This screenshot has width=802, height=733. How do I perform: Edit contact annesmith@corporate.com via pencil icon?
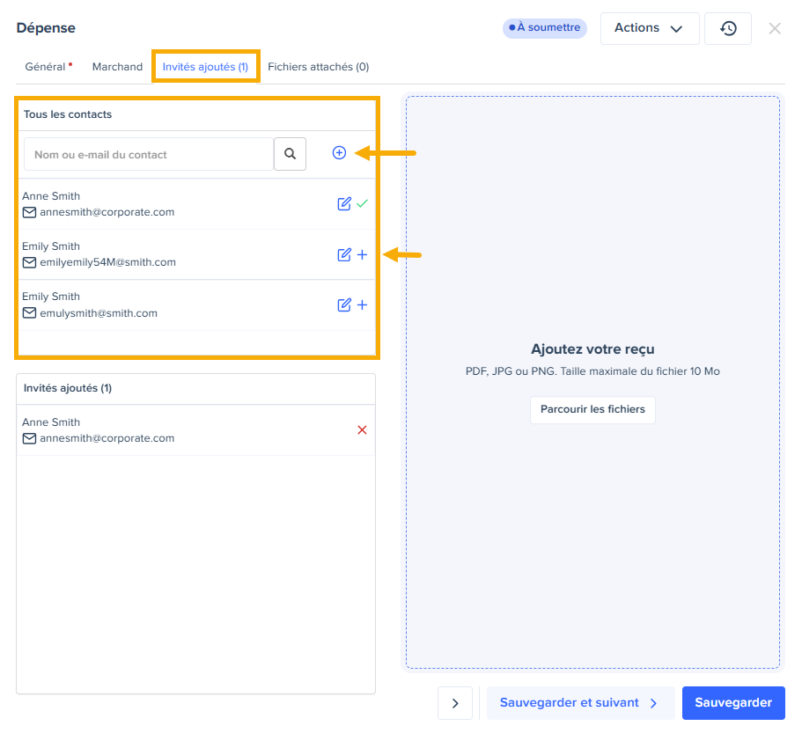click(344, 204)
